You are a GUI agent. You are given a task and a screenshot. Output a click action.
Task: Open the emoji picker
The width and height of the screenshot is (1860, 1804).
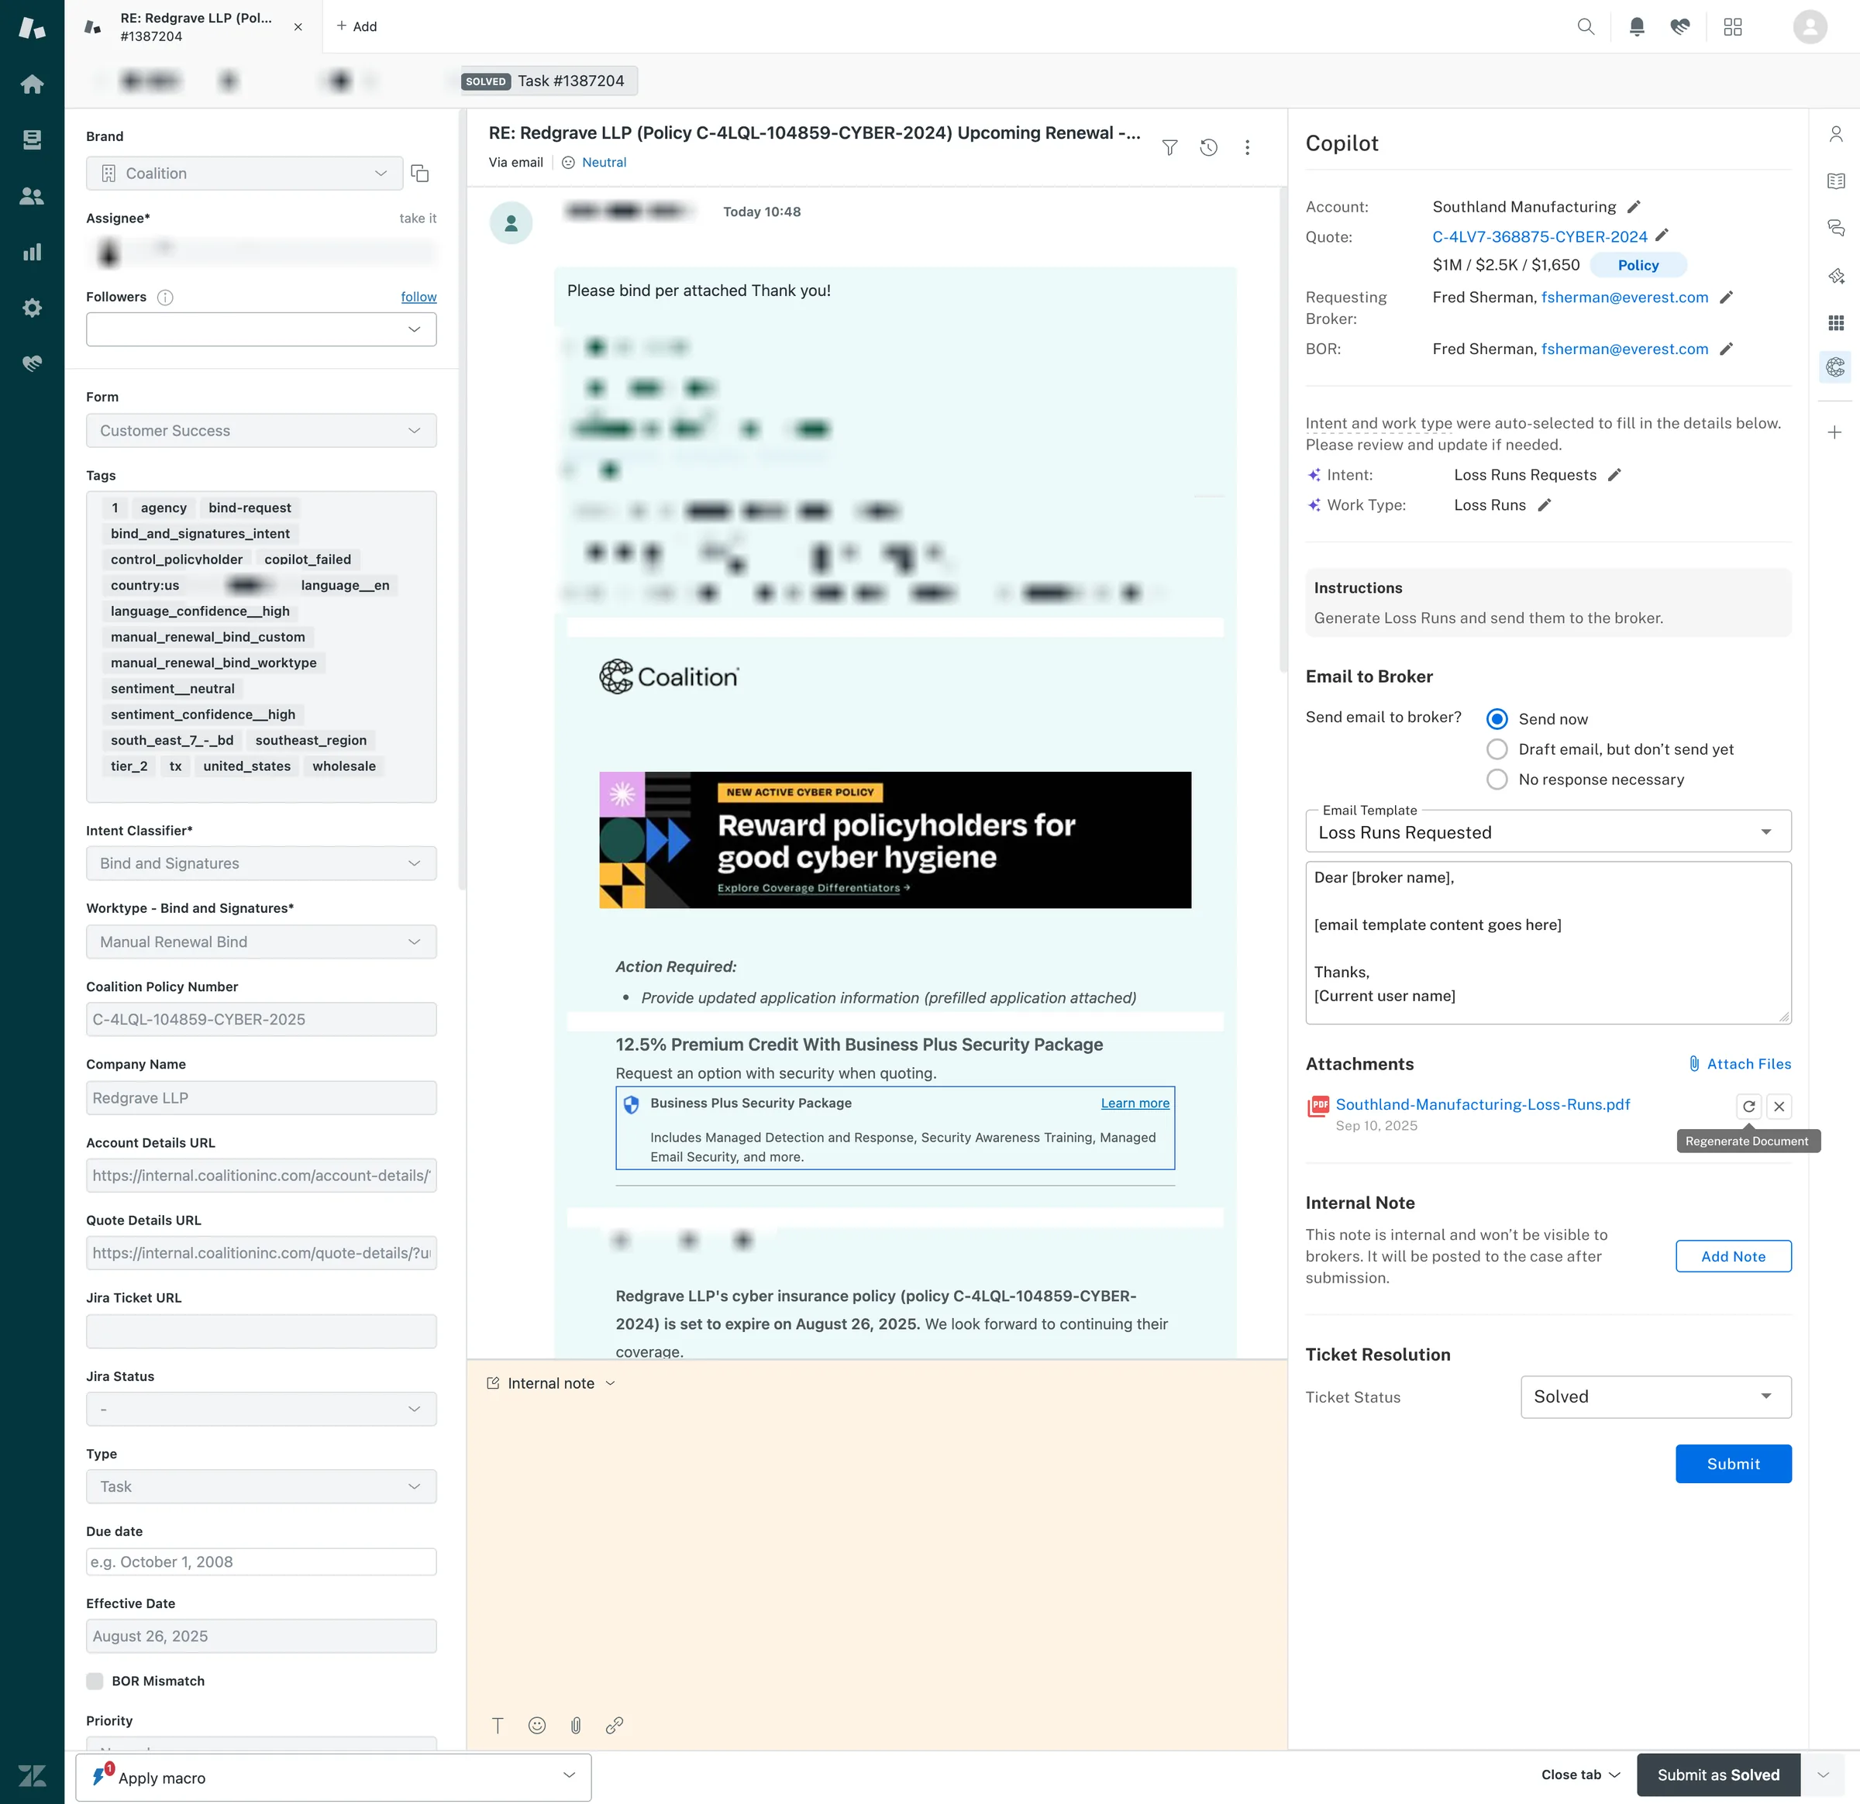537,1725
